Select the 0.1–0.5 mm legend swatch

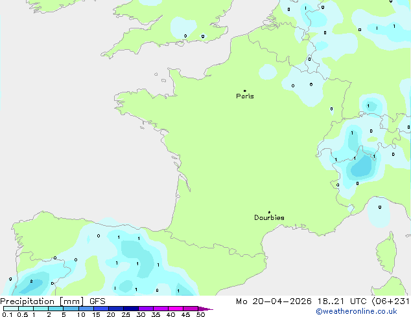click(11, 309)
